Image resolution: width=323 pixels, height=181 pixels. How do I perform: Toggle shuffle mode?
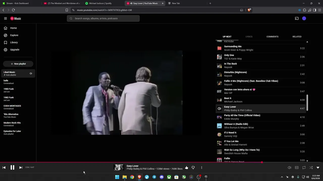pos(311,168)
